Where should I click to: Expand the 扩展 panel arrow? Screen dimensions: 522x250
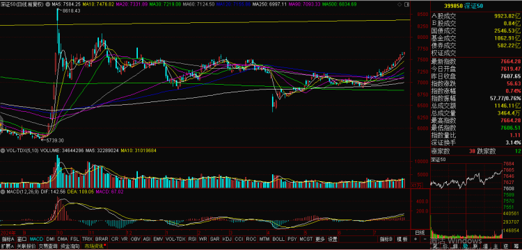(8, 247)
